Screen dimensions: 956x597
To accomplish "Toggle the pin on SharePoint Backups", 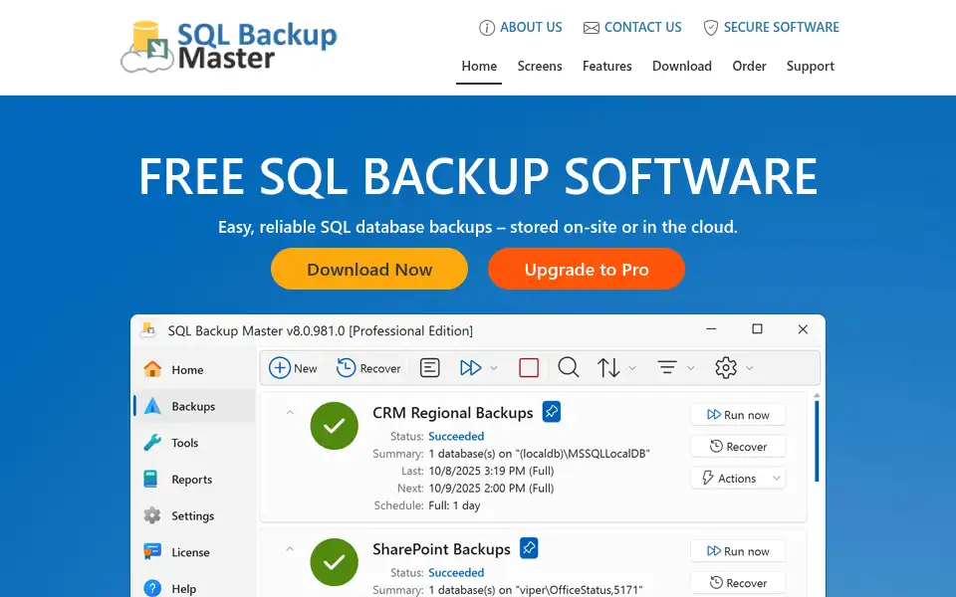I will (529, 548).
